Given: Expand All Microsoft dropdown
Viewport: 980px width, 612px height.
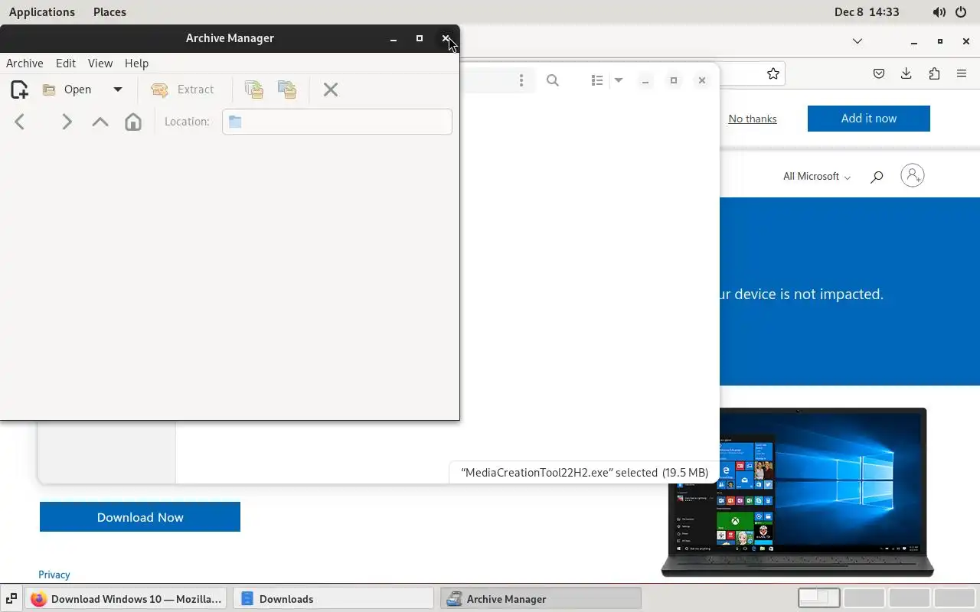Looking at the screenshot, I should click(x=817, y=177).
